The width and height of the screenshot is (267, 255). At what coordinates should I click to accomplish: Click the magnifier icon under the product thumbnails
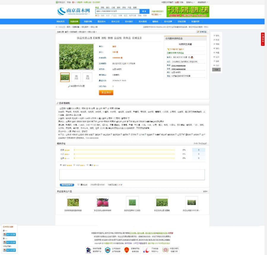[x=69, y=86]
